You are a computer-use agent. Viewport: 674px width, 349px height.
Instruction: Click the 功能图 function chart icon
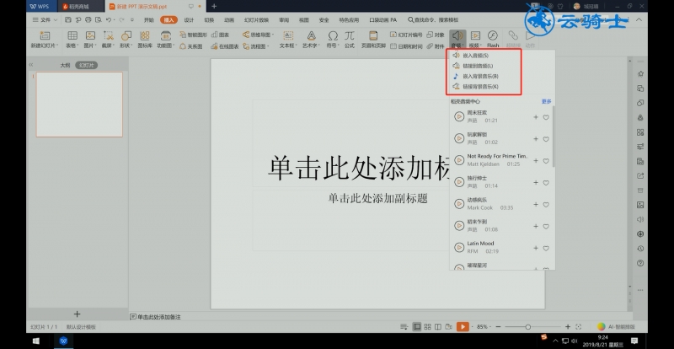coord(165,35)
